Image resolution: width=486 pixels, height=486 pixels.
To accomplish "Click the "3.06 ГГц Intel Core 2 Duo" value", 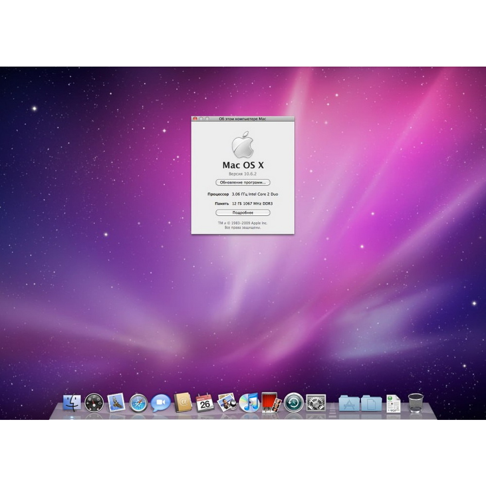I will coord(255,194).
